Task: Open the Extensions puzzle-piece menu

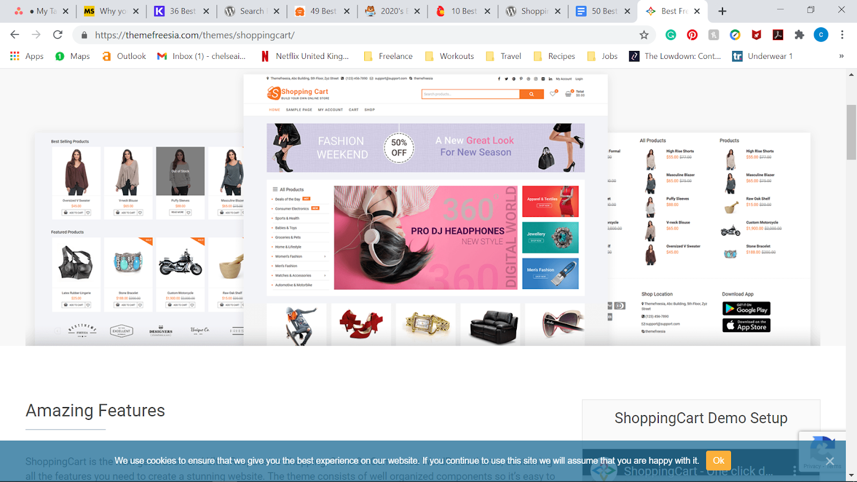Action: point(799,35)
